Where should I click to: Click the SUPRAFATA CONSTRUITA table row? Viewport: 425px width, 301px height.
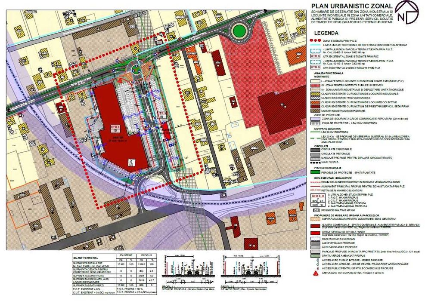tap(115, 276)
